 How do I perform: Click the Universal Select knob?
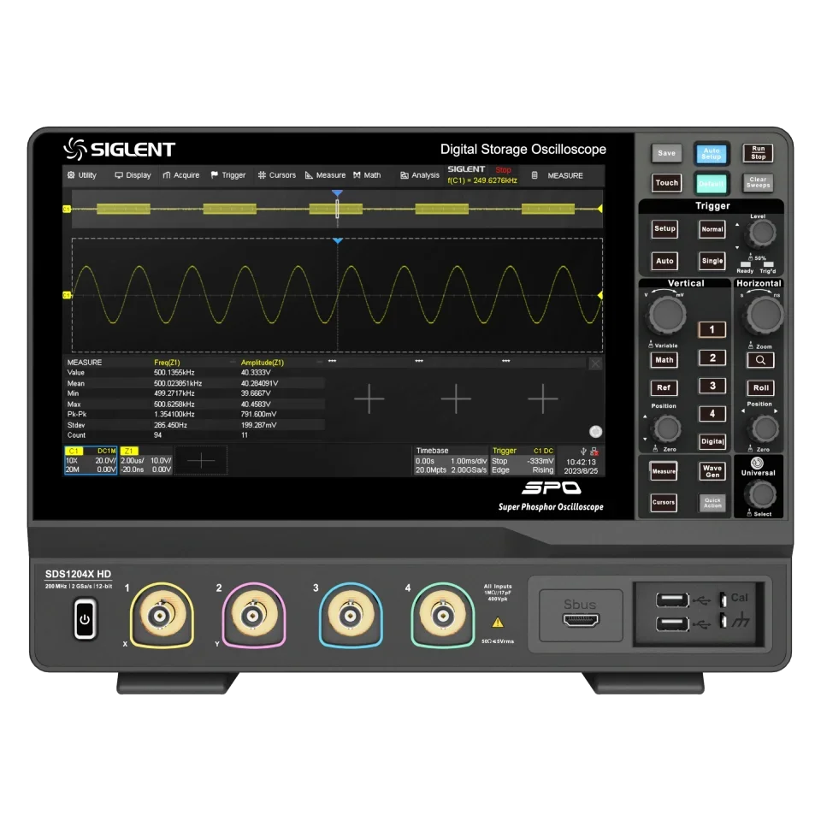[x=760, y=494]
